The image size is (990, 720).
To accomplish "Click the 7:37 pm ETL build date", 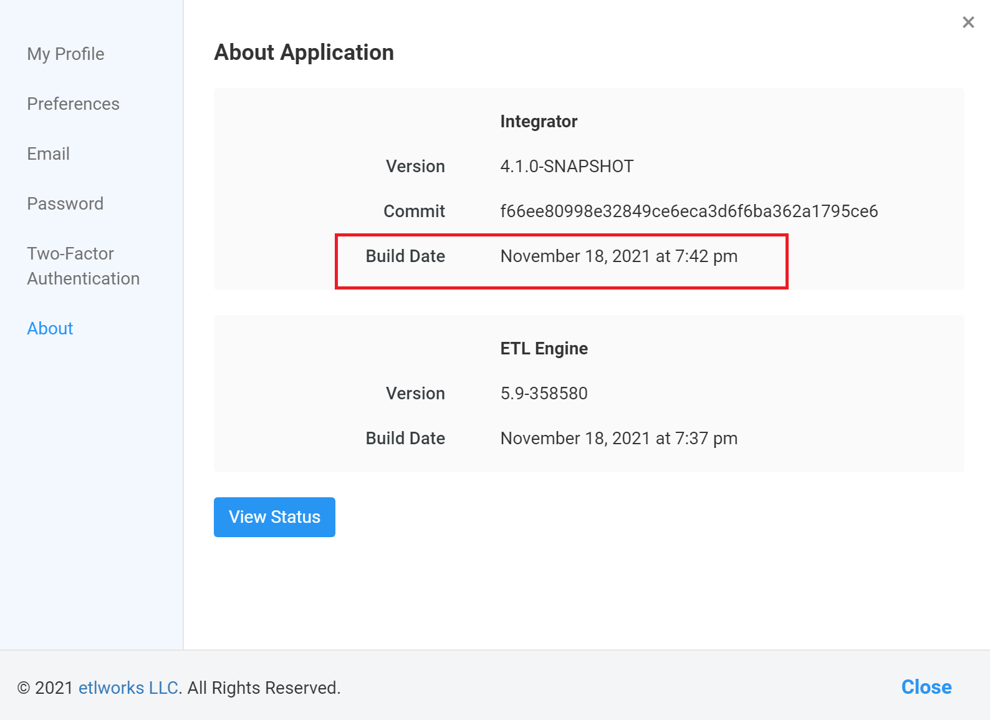I will 618,439.
